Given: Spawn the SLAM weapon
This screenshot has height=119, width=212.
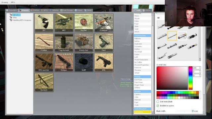Looking at the screenshot, I should [84, 62].
